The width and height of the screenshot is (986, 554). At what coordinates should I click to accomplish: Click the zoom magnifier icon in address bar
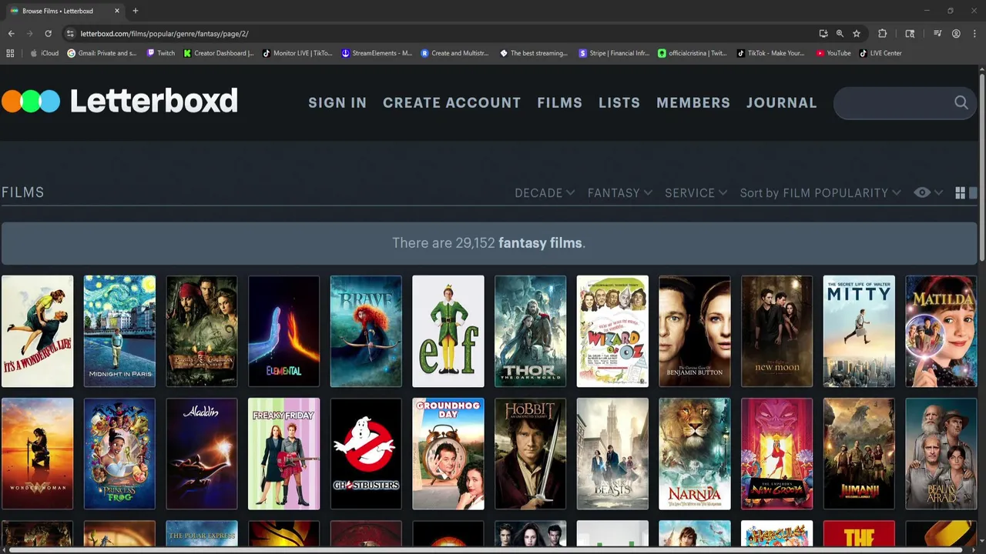pos(840,34)
